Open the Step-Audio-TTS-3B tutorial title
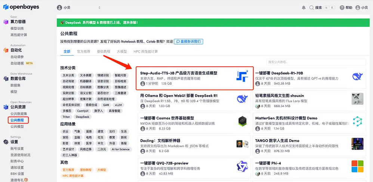Screen dimensions: 373x182 (179, 73)
